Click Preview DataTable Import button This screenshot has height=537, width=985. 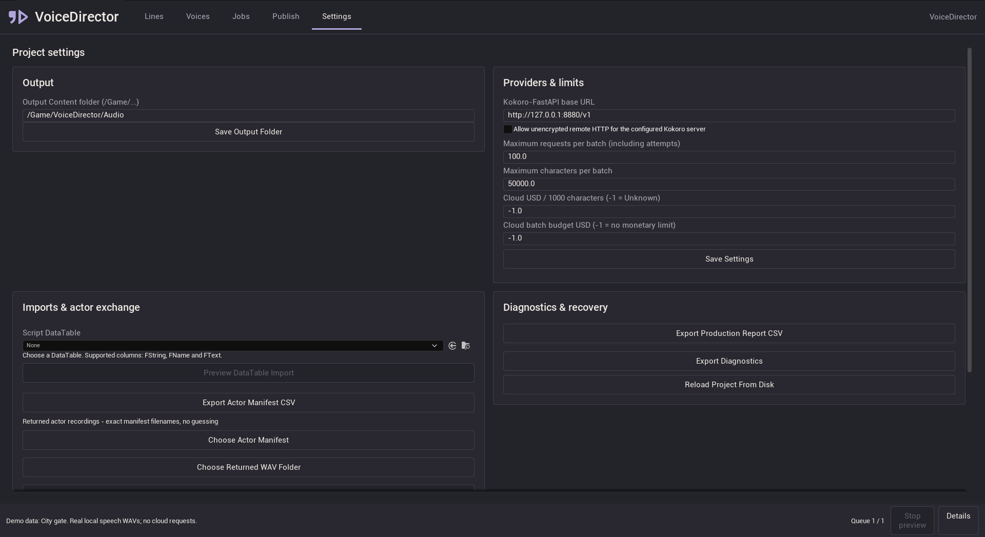pyautogui.click(x=248, y=373)
